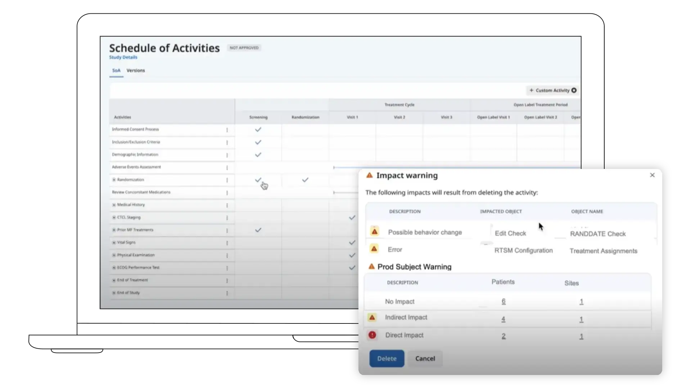Screen dimensions: 691x389
Task: Toggle Prior MF Treatments Screening checkmark
Action: click(258, 230)
